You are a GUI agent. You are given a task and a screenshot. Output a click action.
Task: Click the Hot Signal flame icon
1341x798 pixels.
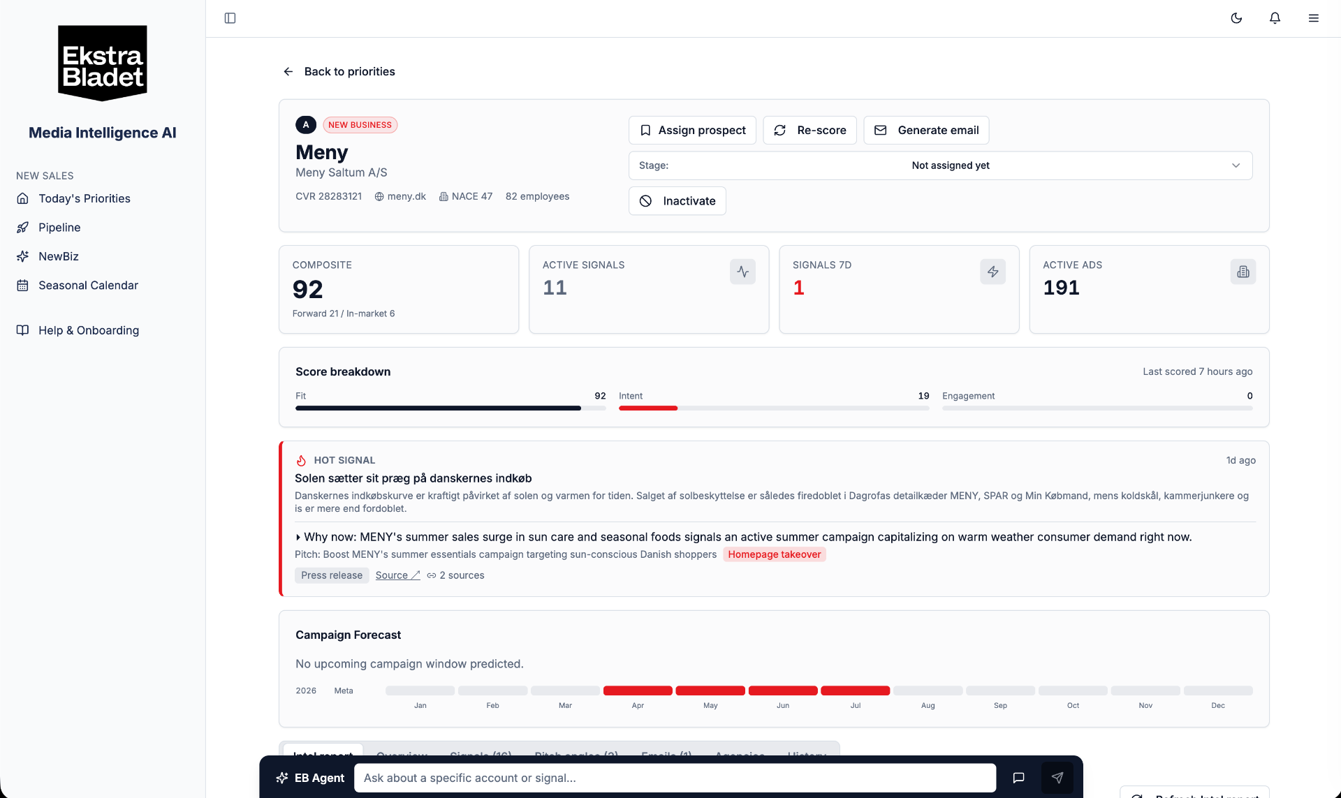301,461
